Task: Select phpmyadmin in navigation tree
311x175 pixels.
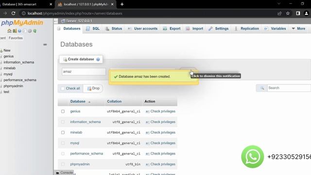Action: (x=13, y=86)
